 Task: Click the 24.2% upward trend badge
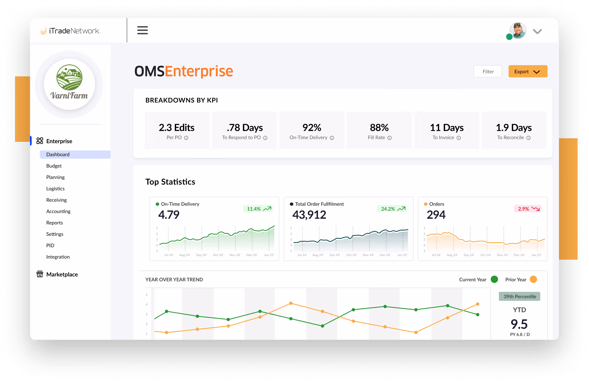(392, 209)
